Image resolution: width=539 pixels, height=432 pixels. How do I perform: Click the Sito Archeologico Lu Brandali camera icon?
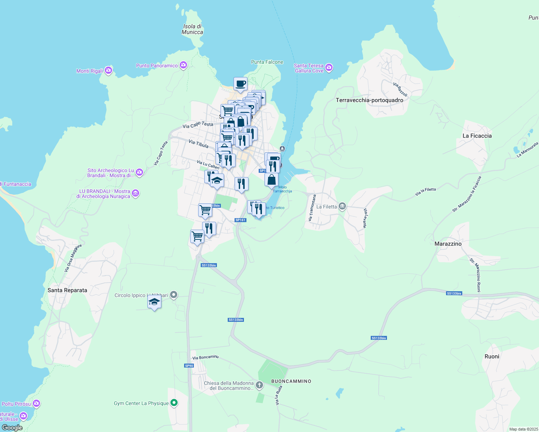[x=139, y=172]
